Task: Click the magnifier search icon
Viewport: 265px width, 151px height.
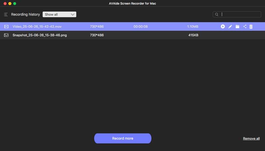Action: coord(217,15)
